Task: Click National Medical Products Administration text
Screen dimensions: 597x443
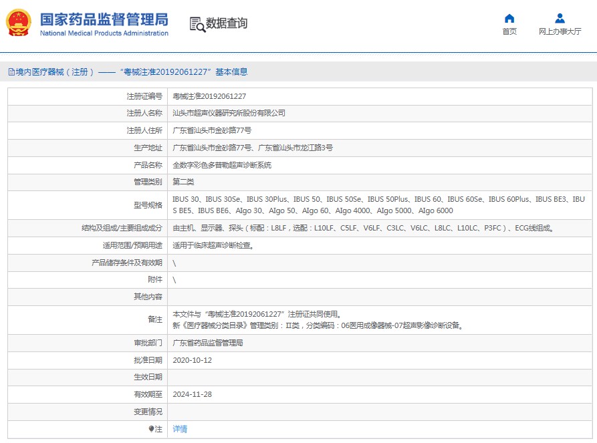Action: [104, 33]
